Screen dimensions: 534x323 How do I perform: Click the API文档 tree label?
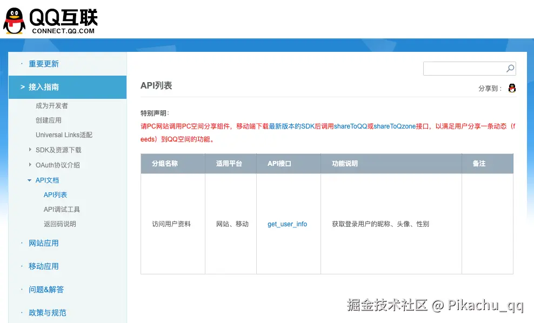47,180
